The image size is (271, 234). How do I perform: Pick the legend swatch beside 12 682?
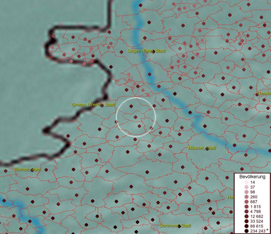[246, 216]
